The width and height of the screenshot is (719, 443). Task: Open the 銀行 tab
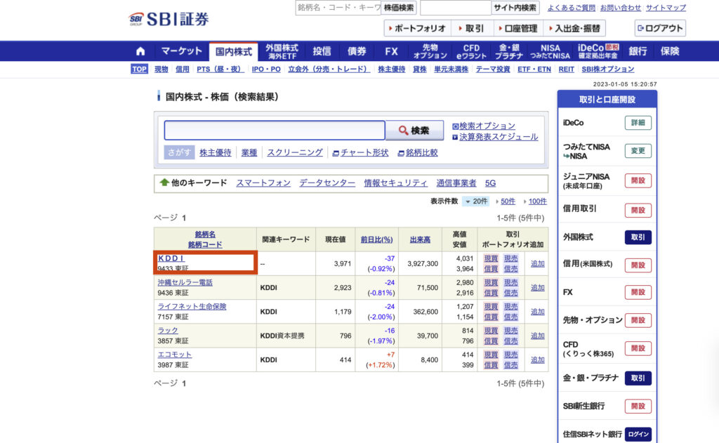[638, 51]
